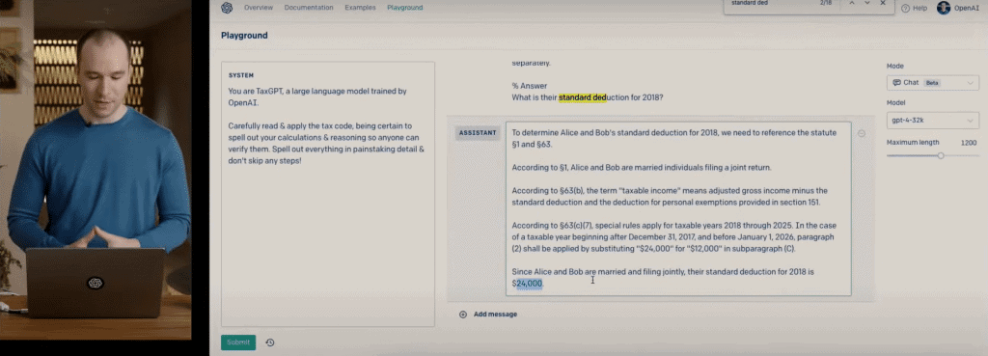Image resolution: width=988 pixels, height=356 pixels.
Task: Go to next find result with the down arrow
Action: click(867, 3)
